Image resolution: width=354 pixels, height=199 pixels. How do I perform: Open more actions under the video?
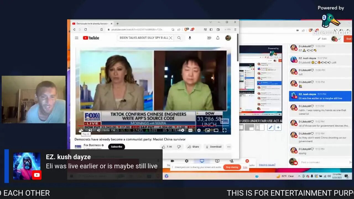click(x=229, y=147)
